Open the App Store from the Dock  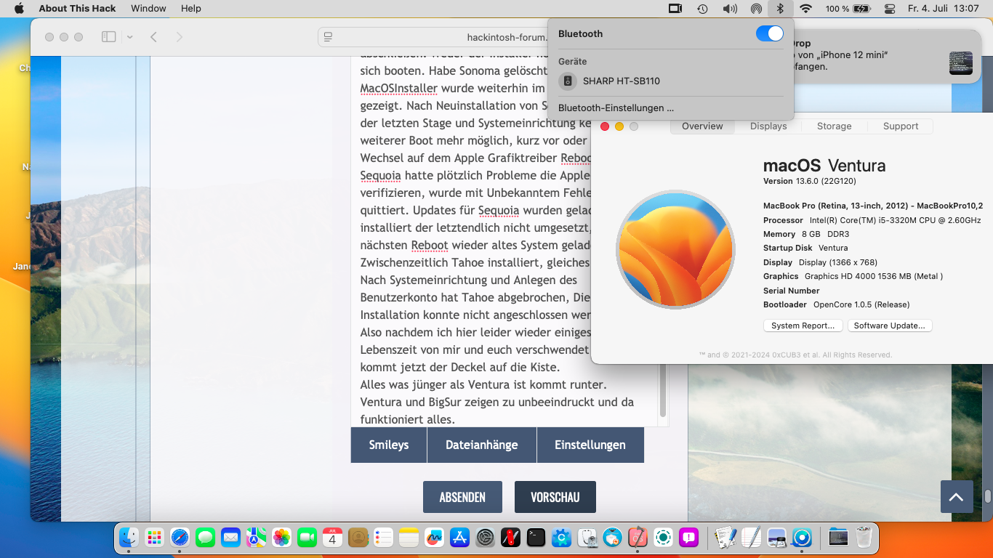coord(459,538)
